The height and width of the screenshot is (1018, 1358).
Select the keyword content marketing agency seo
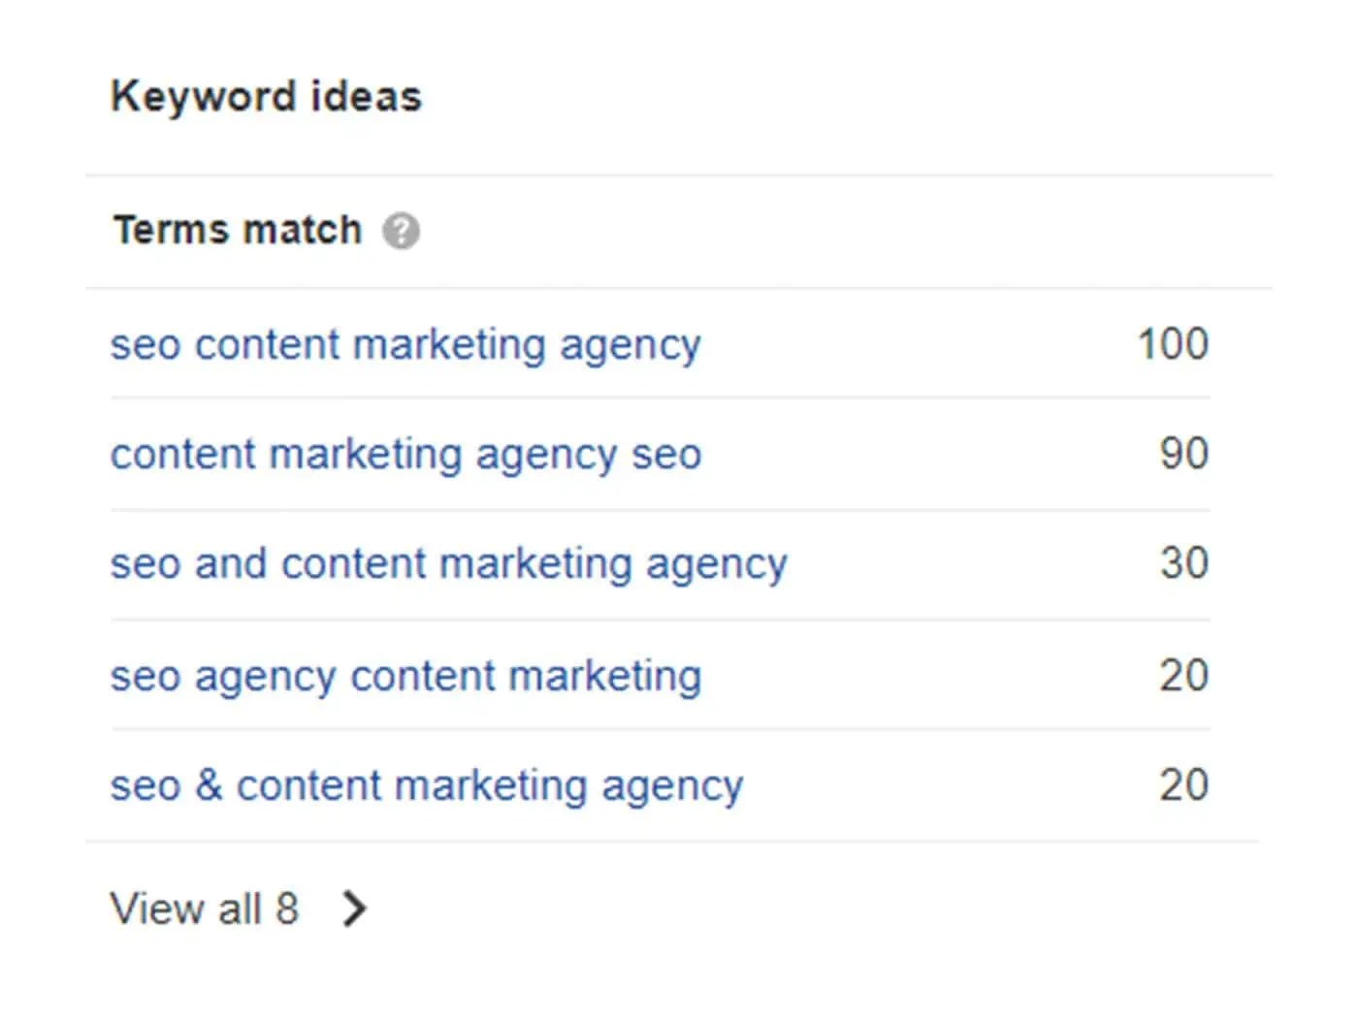point(408,454)
